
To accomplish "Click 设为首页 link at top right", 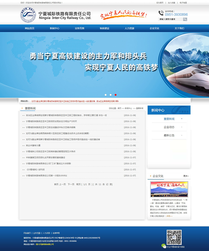I will click(x=160, y=3).
